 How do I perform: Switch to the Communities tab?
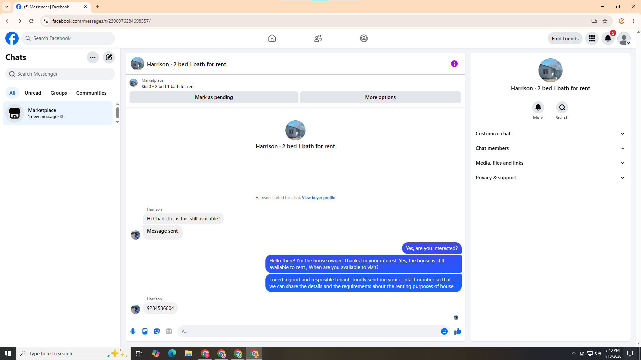pos(91,93)
